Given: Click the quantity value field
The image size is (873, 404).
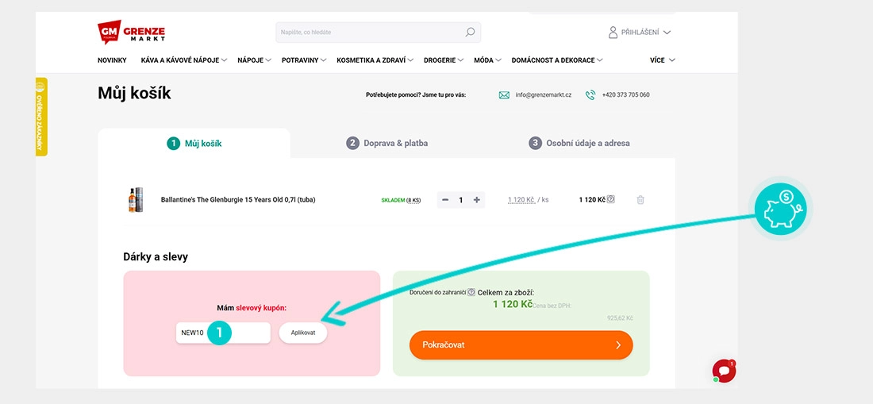Looking at the screenshot, I should (x=461, y=200).
